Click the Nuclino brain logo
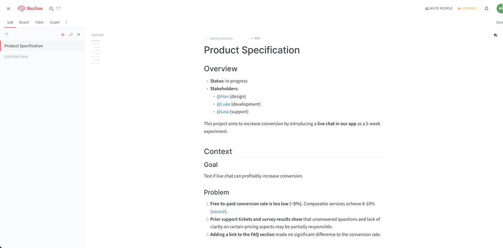 [22, 8]
